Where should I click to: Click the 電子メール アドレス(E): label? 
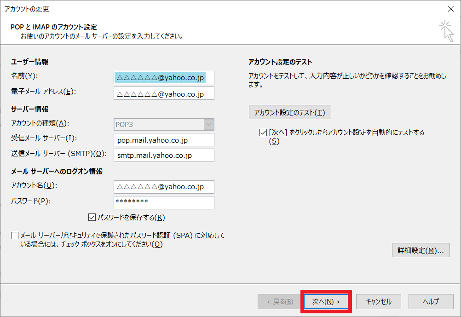pyautogui.click(x=44, y=92)
